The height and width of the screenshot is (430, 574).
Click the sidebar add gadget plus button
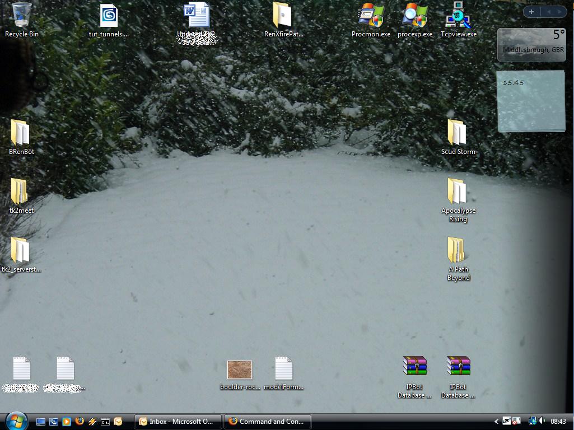click(x=531, y=12)
